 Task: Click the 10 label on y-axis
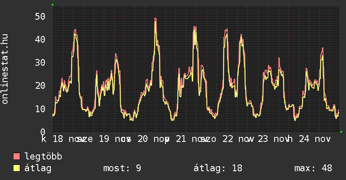pyautogui.click(x=40, y=109)
